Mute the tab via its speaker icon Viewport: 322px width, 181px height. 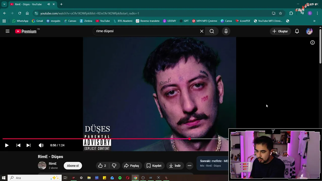point(49,4)
